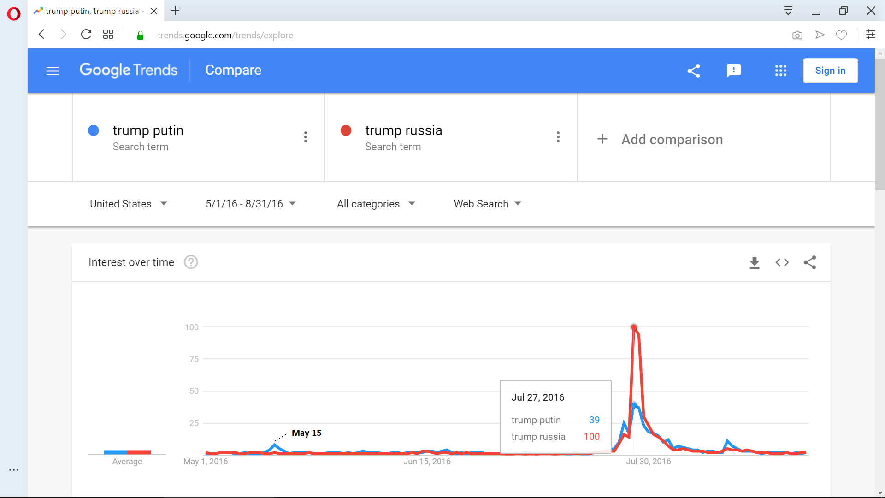
Task: Click the May 1, 2016 axis label
Action: 206,462
